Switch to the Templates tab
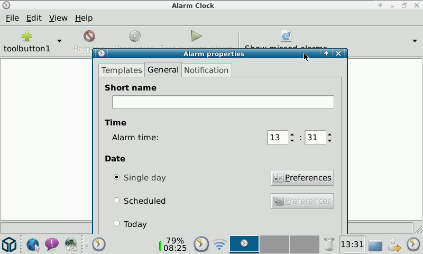The image size is (423, 254). point(122,70)
